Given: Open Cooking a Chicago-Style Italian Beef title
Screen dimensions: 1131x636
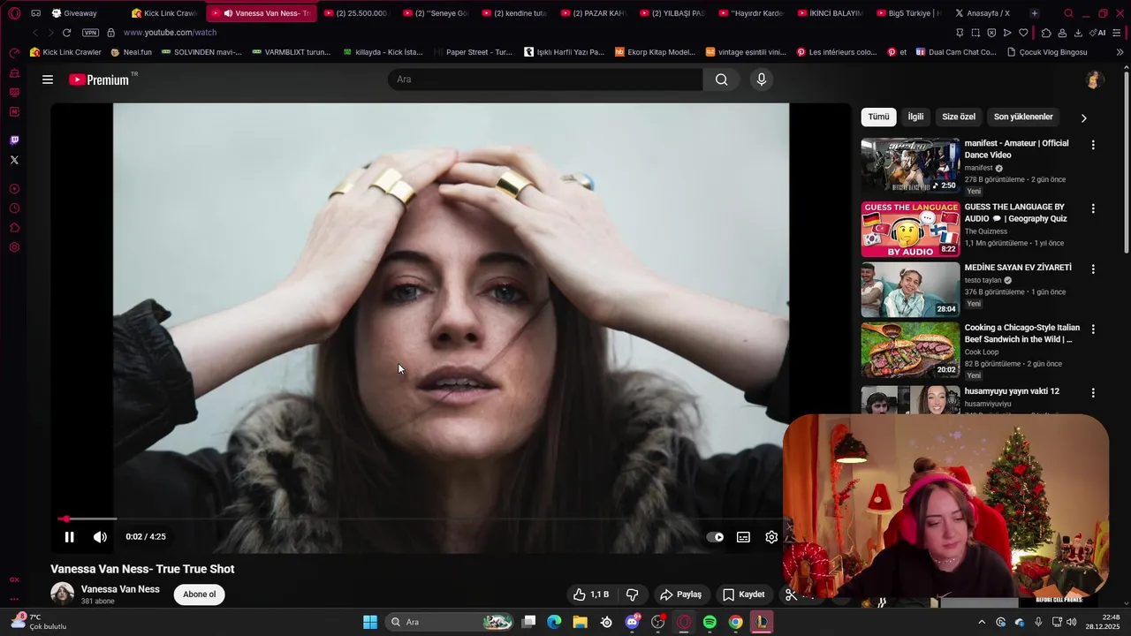Looking at the screenshot, I should coord(1021,333).
